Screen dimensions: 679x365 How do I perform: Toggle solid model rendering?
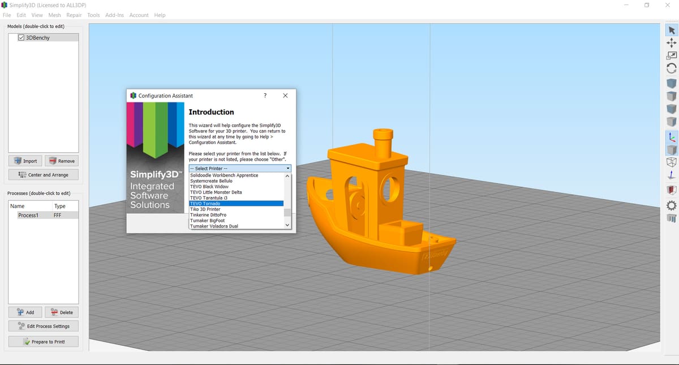coord(672,149)
